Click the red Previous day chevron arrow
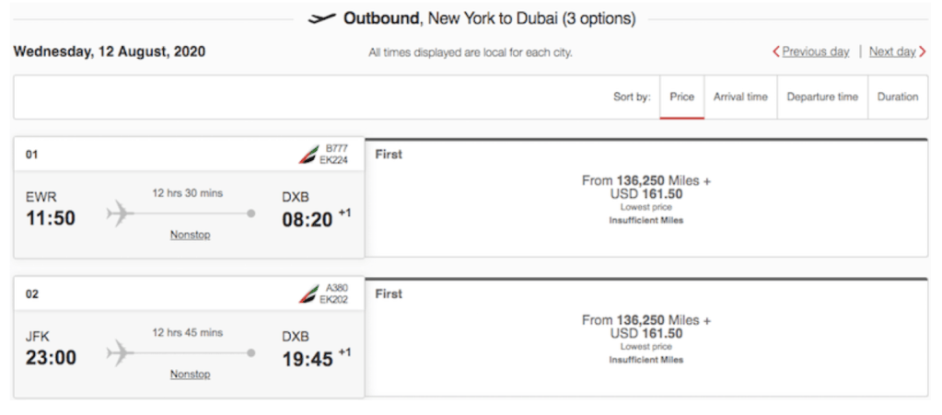The width and height of the screenshot is (942, 415). [776, 52]
